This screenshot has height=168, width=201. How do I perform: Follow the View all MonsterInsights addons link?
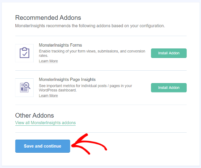(x=45, y=123)
